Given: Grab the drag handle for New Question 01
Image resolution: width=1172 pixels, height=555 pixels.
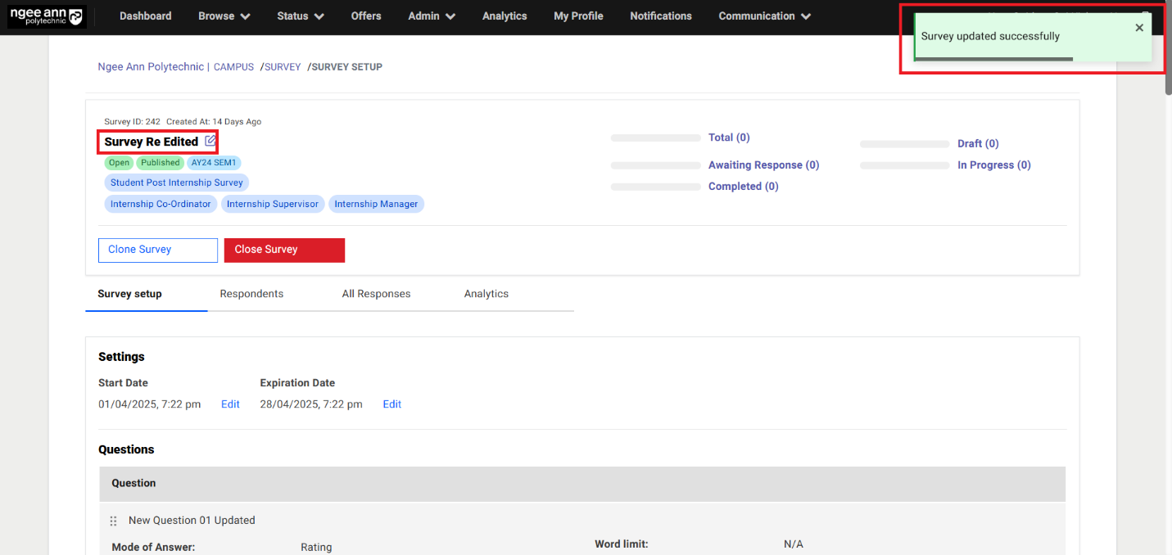Looking at the screenshot, I should (114, 521).
